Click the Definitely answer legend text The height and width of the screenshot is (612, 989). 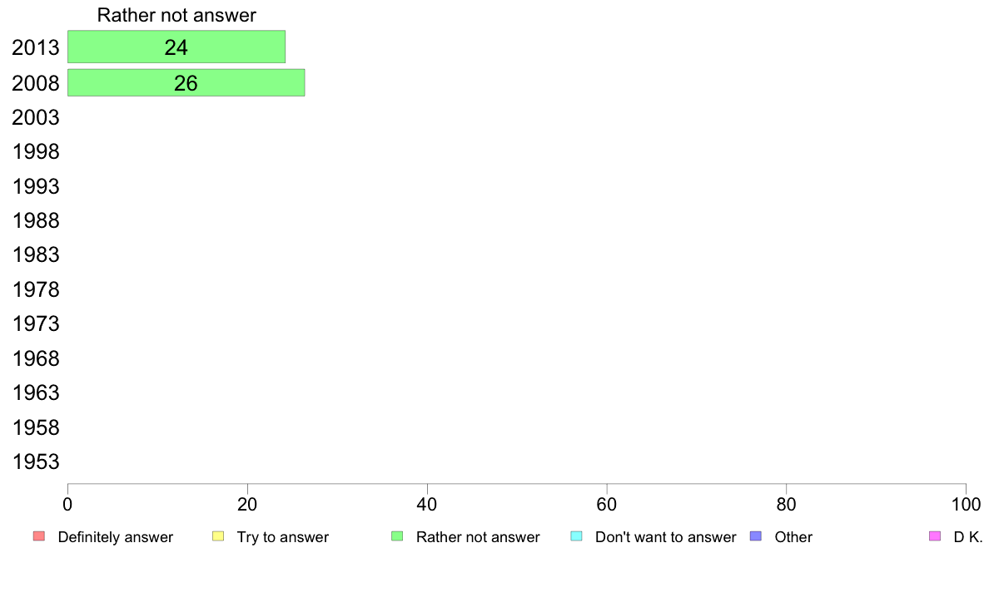(x=116, y=537)
